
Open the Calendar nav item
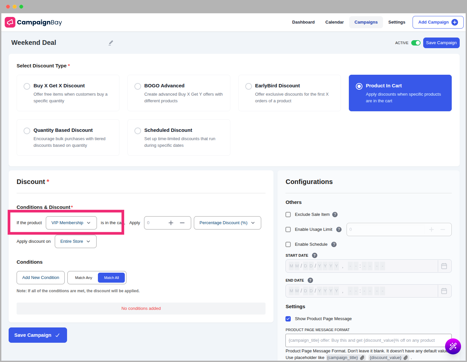[x=334, y=22]
